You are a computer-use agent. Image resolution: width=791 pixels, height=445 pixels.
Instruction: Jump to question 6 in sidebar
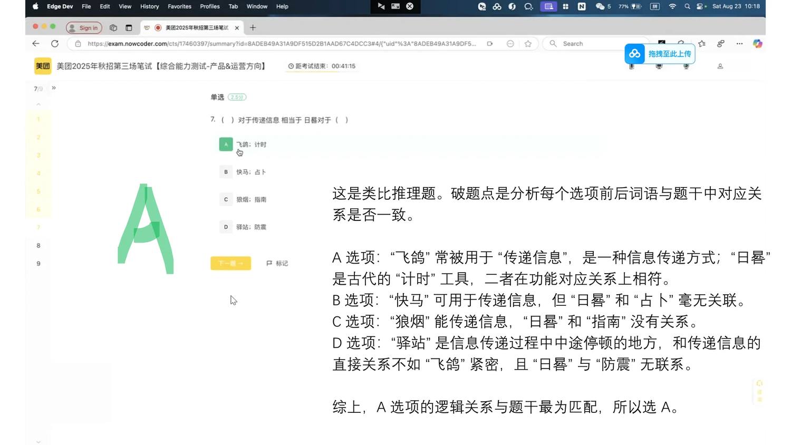38,209
